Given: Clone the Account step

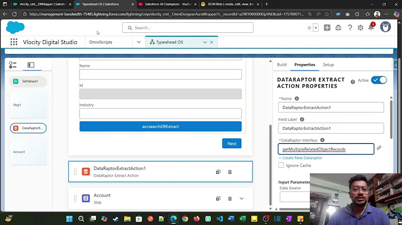Looking at the screenshot, I should click(x=218, y=198).
